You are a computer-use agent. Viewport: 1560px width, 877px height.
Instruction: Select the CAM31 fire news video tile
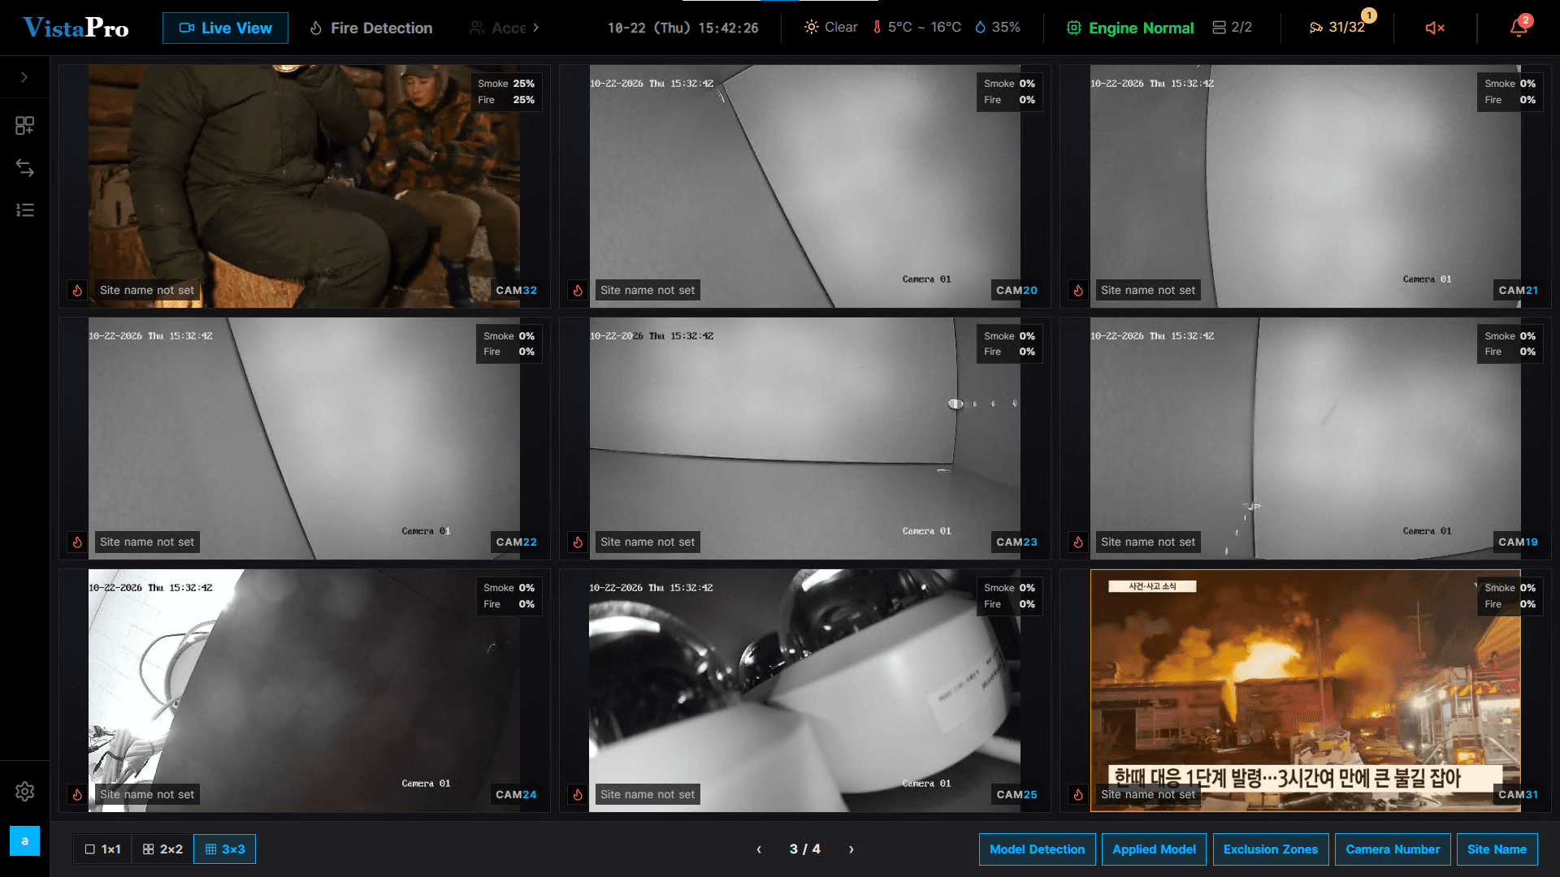click(1305, 690)
